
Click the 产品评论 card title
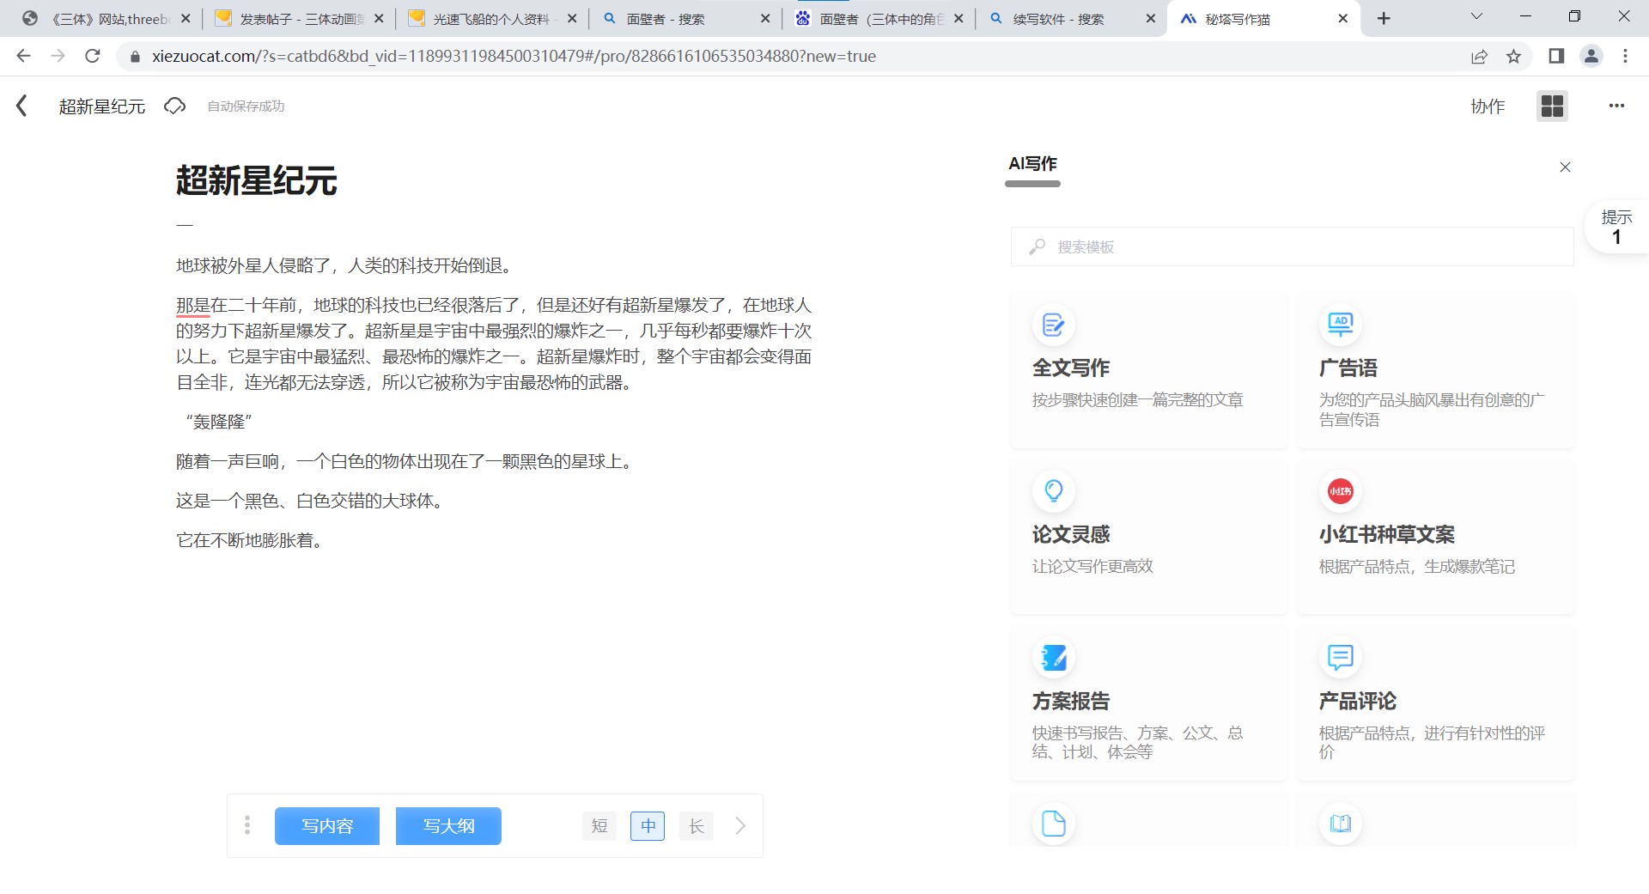click(1358, 702)
